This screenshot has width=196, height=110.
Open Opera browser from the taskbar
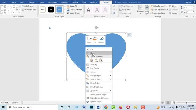128,107
